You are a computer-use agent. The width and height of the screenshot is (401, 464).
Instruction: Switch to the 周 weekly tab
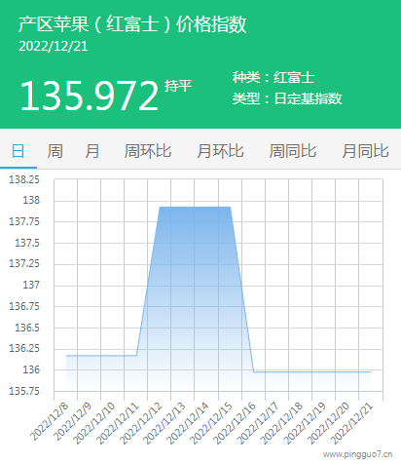[x=55, y=151]
